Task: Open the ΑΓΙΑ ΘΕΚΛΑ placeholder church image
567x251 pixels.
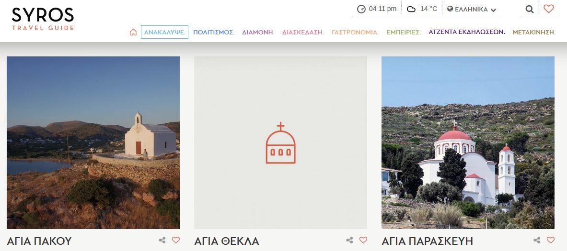Action: [280, 142]
